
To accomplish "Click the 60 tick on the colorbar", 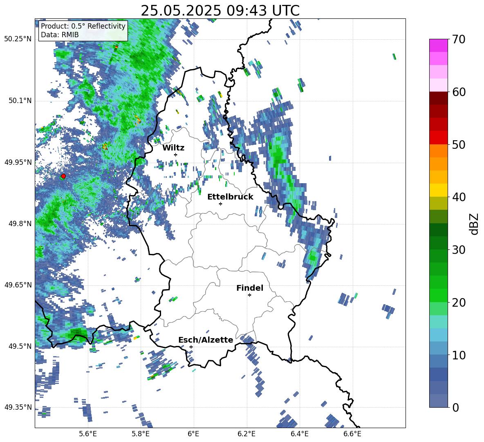I will point(459,92).
